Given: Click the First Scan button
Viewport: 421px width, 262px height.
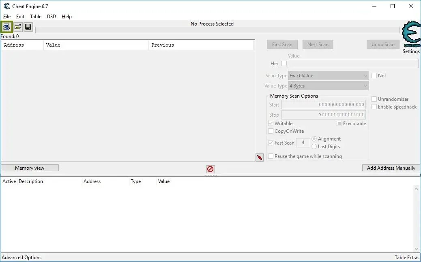Looking at the screenshot, I should pyautogui.click(x=282, y=45).
